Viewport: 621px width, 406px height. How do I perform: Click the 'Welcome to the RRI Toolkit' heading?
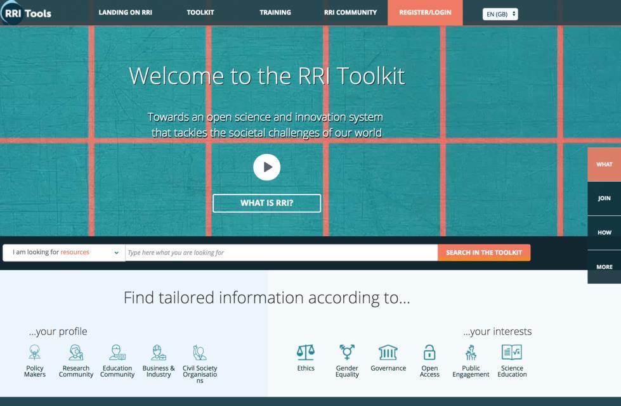click(x=267, y=75)
